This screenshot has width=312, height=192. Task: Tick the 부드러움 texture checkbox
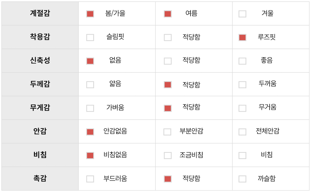point(90,179)
